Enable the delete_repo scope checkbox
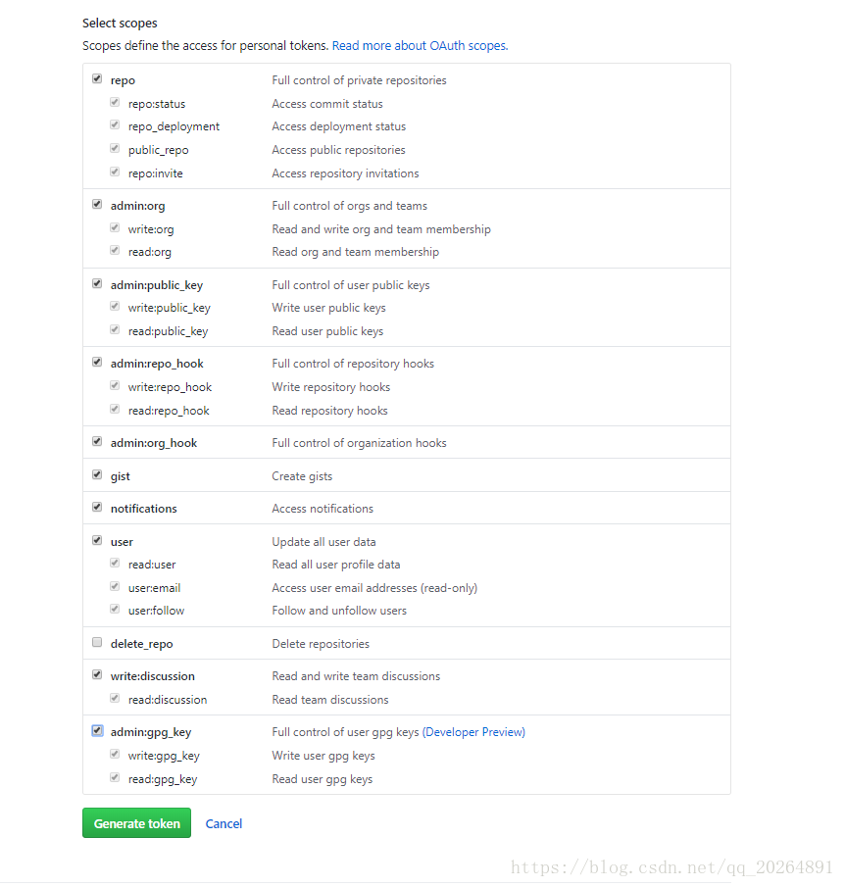This screenshot has width=845, height=887. tap(97, 642)
